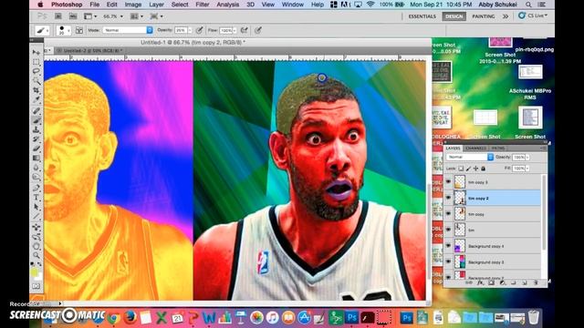Open the layer blend mode dropdown
584x328 pixels.
(x=470, y=158)
